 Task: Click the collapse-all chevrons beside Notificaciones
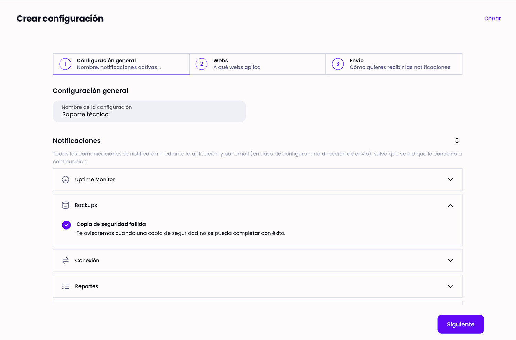coord(457,140)
